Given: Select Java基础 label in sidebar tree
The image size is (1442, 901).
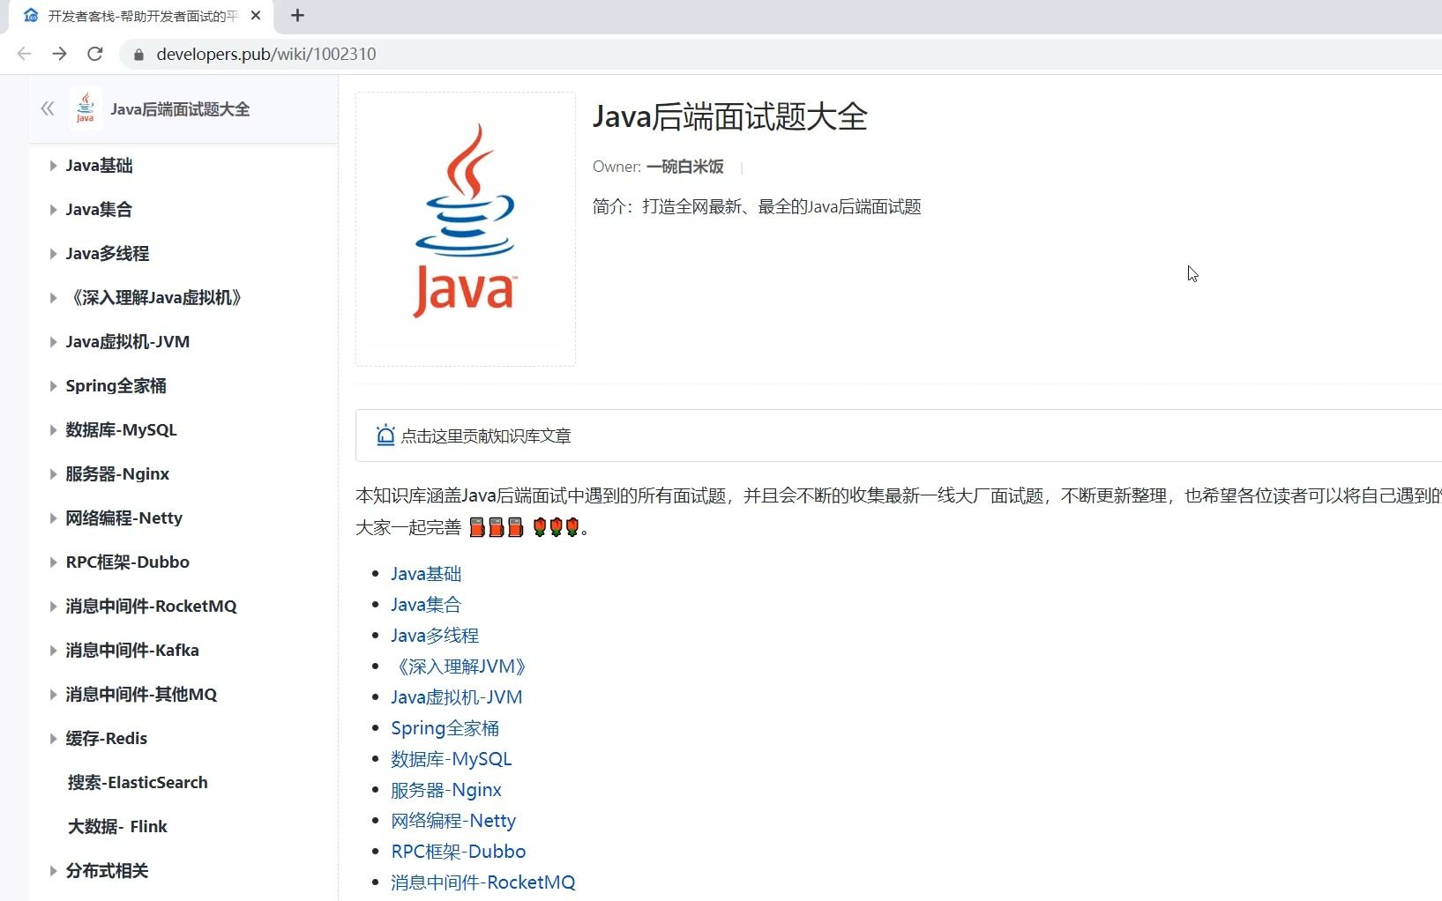Looking at the screenshot, I should [x=99, y=165].
